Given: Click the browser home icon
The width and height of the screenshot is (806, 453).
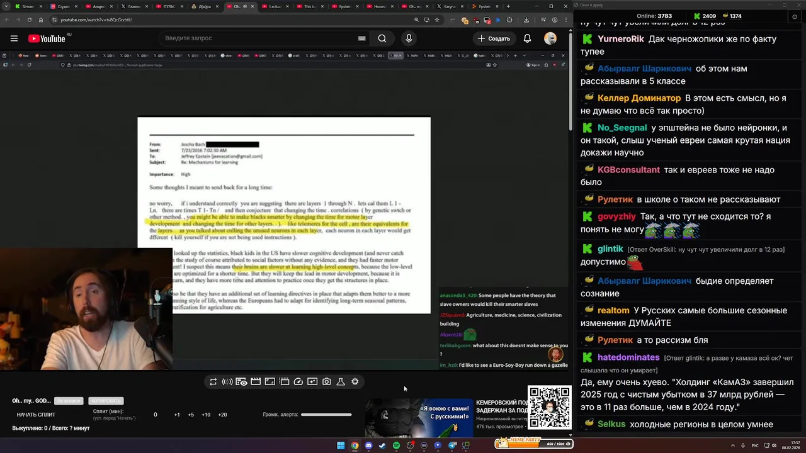Looking at the screenshot, I should pos(41,20).
